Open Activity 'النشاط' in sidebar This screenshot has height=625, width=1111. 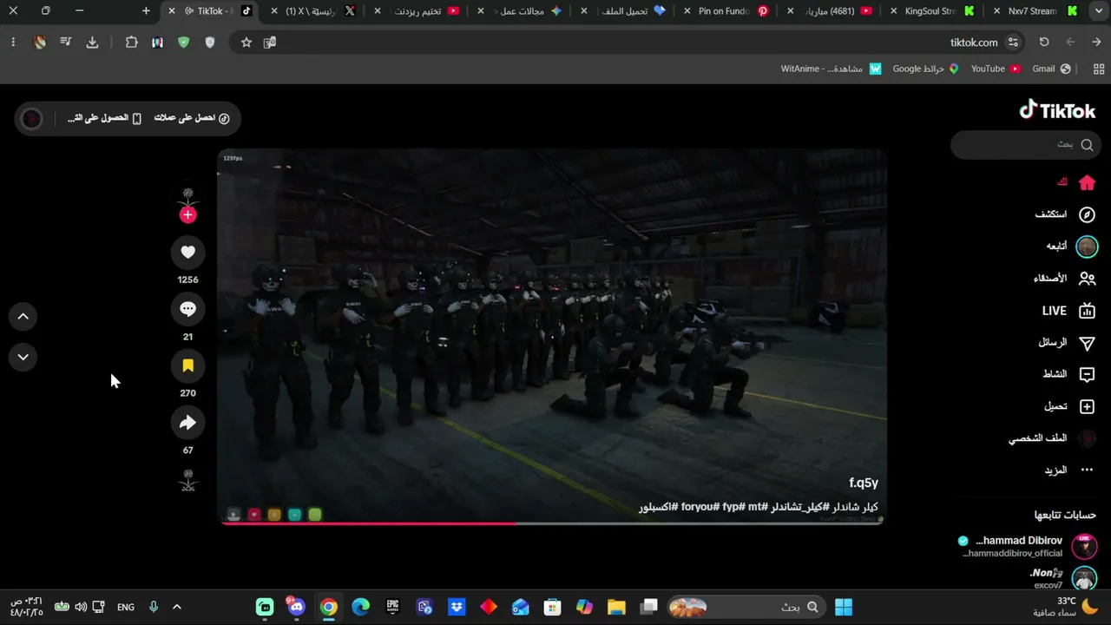(1068, 374)
